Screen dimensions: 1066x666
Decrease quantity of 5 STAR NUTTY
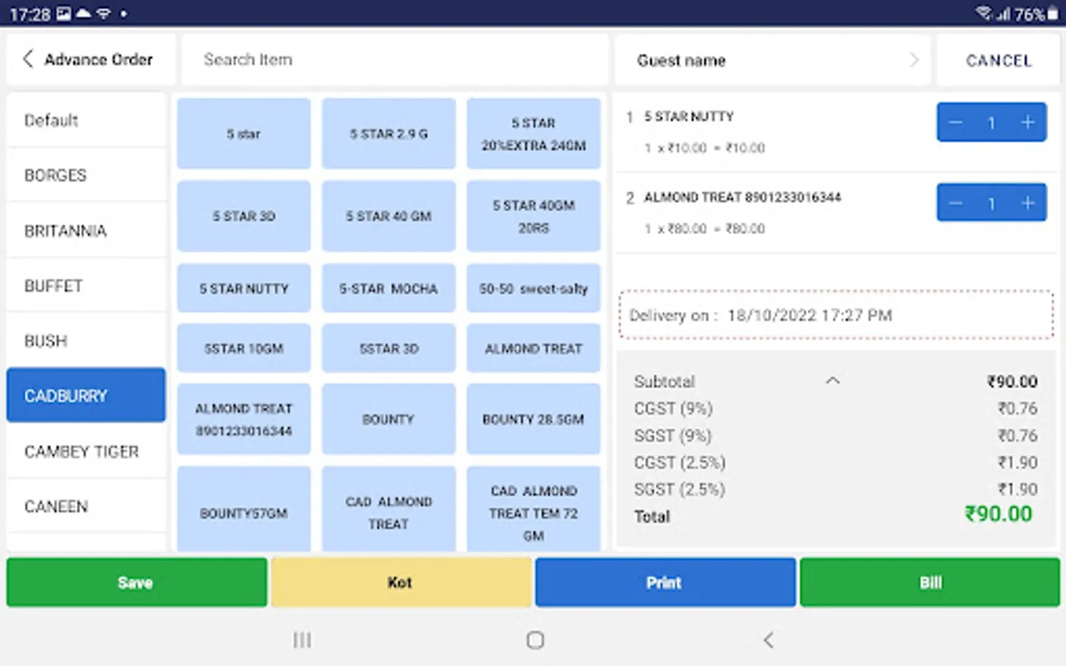point(956,123)
